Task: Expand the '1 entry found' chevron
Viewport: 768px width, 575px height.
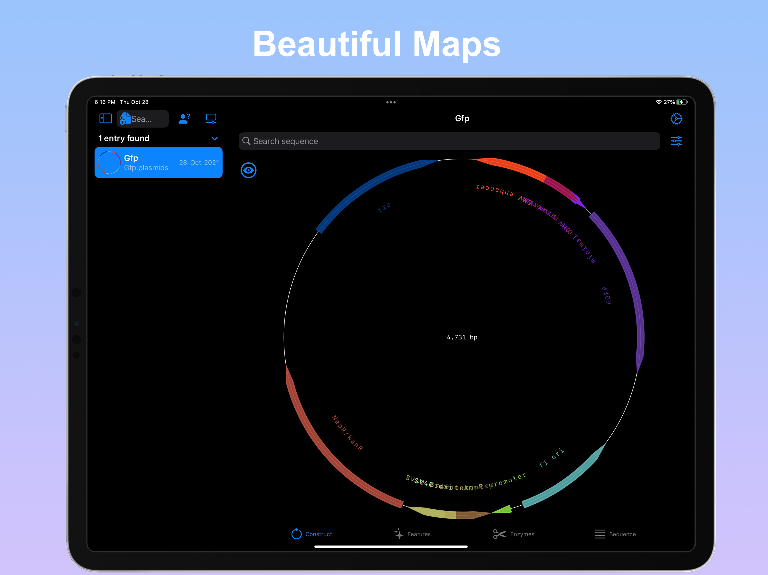Action: [214, 138]
